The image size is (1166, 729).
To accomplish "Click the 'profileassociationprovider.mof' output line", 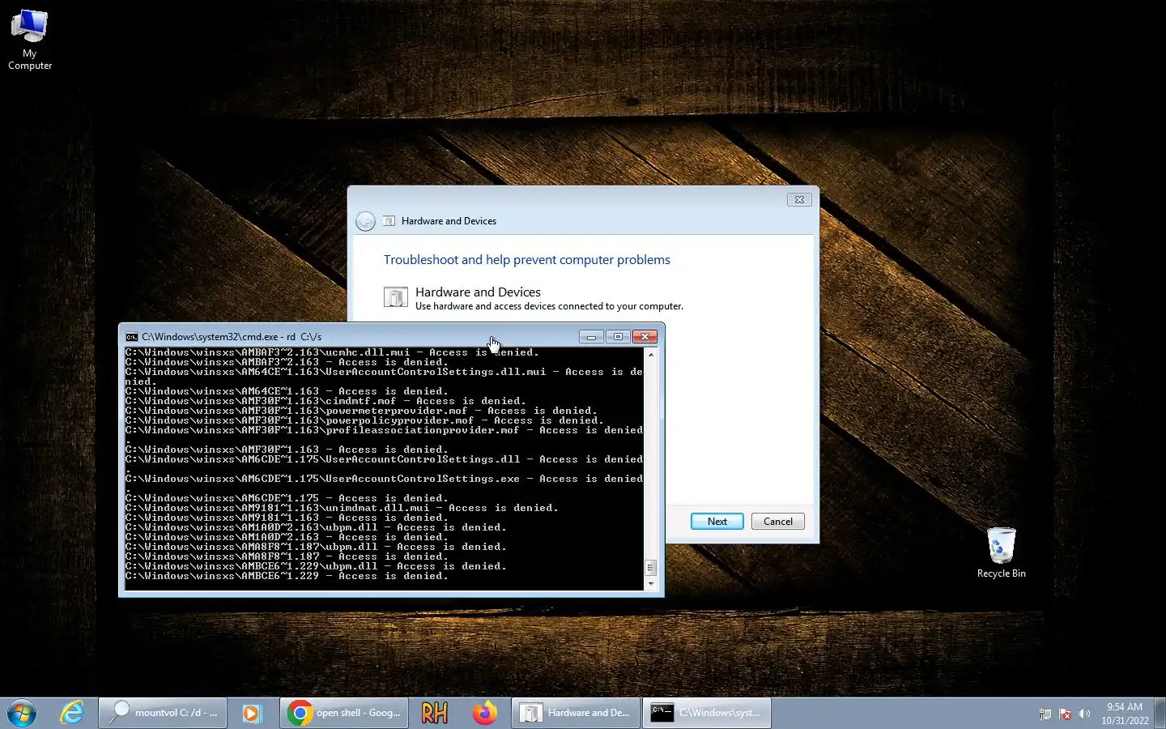I will (384, 435).
